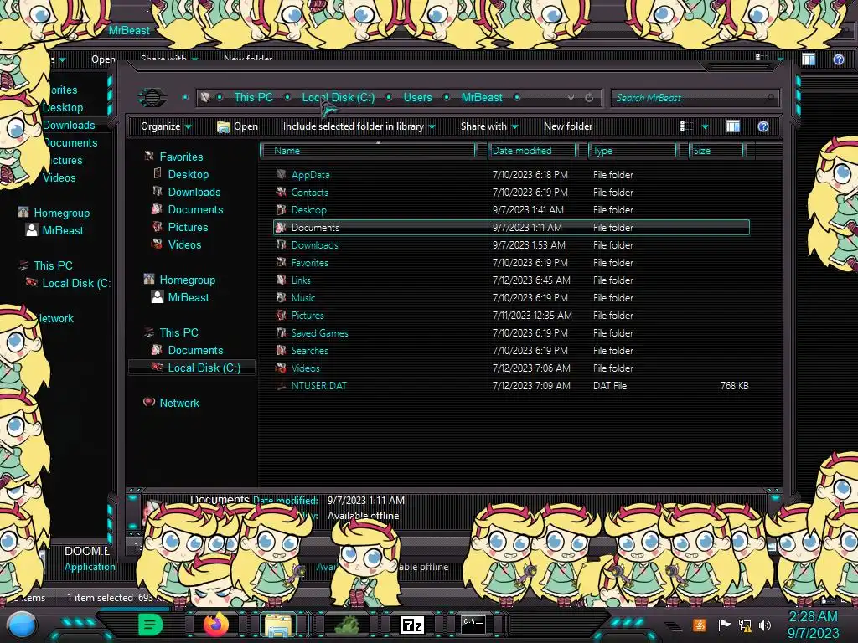
Task: Click the Open button in front toolbar
Action: point(237,126)
